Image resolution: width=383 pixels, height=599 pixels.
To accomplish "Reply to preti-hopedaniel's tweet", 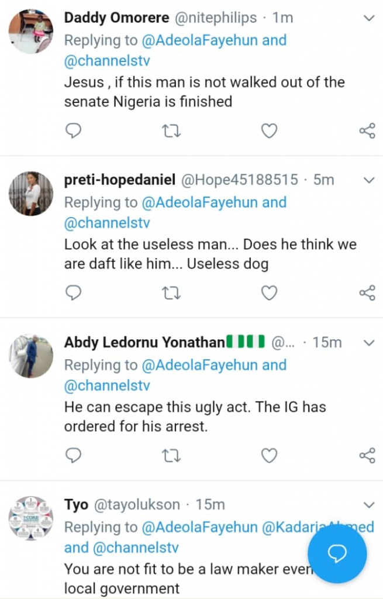I will [73, 292].
